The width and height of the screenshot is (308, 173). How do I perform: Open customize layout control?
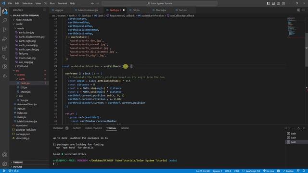click(283, 3)
